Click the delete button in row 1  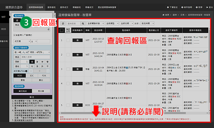(78, 40)
